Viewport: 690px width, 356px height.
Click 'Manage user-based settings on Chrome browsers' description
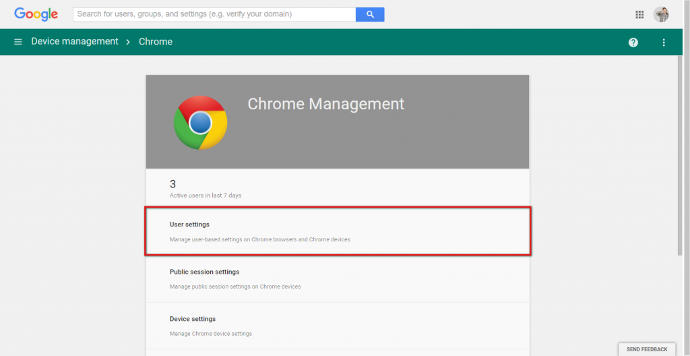point(260,239)
